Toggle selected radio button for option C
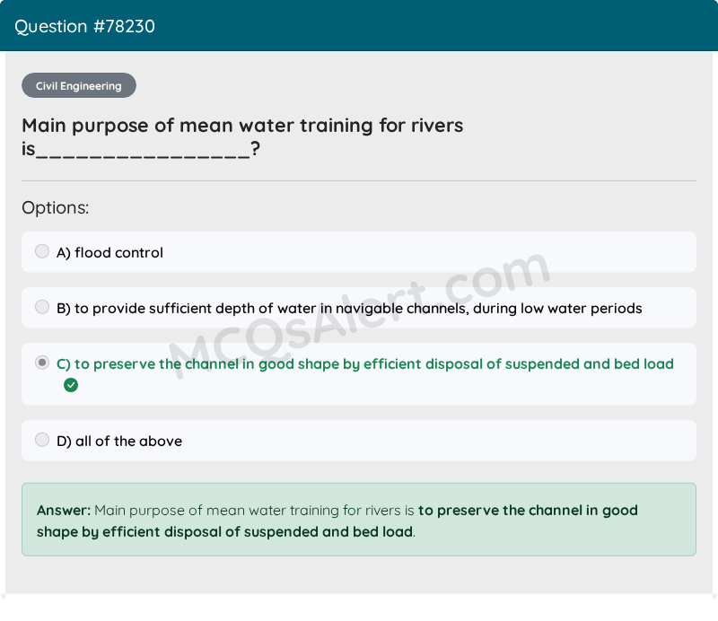This screenshot has height=621, width=718. [x=42, y=363]
